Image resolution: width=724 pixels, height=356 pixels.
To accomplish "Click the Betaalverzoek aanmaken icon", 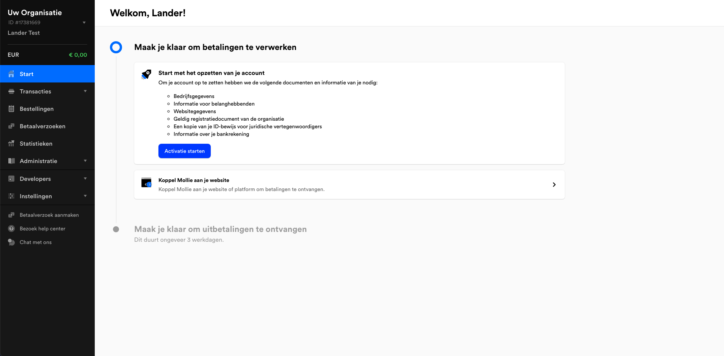I will [x=11, y=215].
